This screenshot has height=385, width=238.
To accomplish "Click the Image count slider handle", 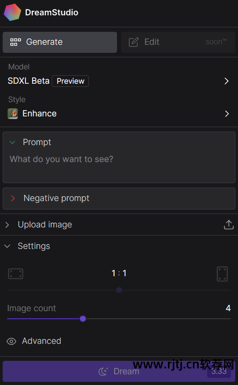I will [x=83, y=319].
